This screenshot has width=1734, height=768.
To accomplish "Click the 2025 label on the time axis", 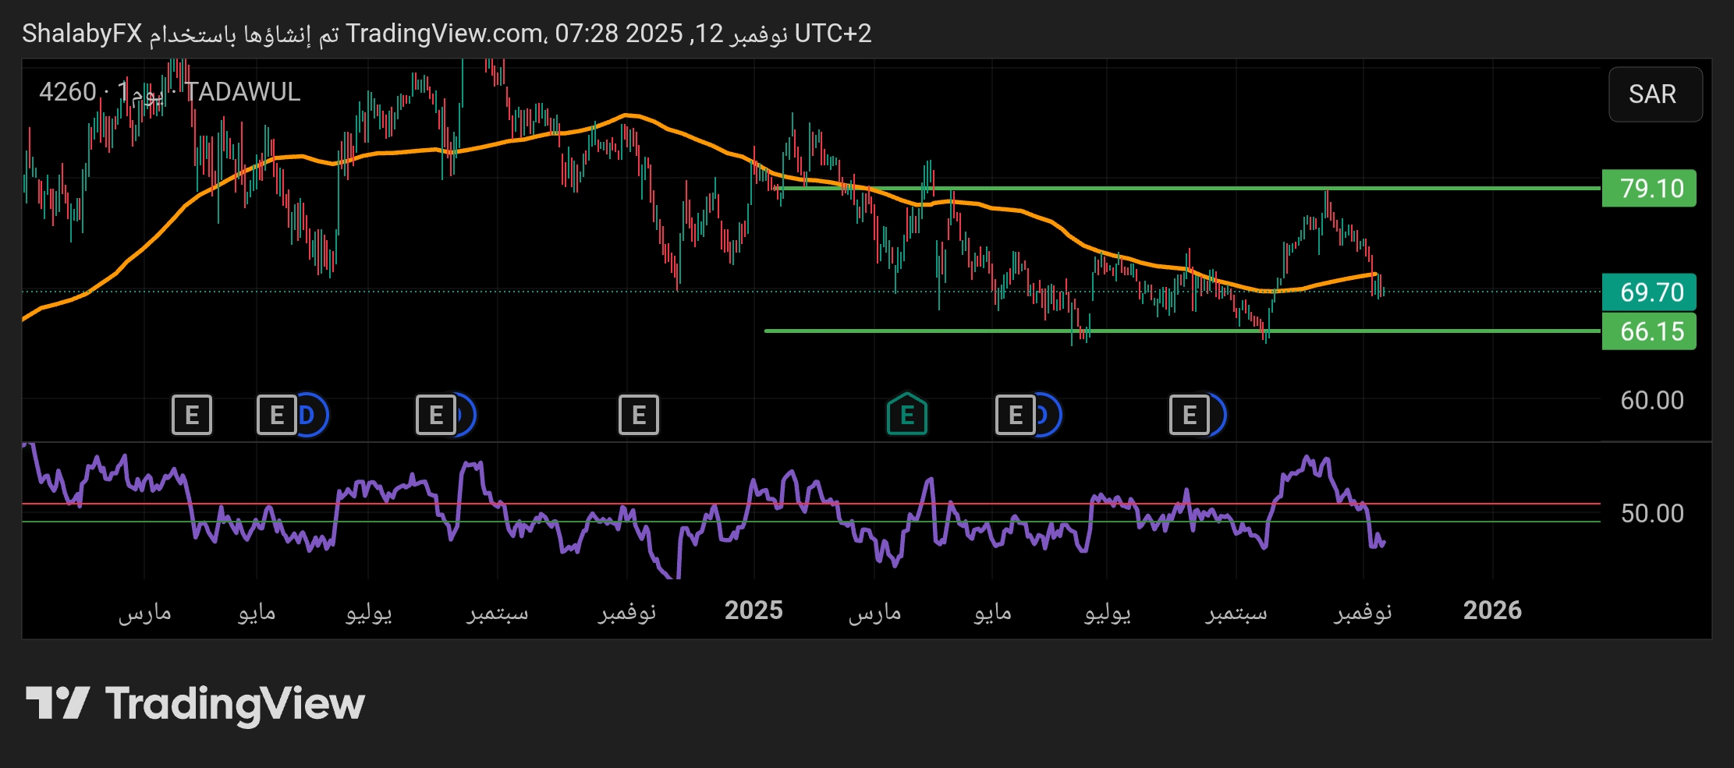I will (x=753, y=611).
